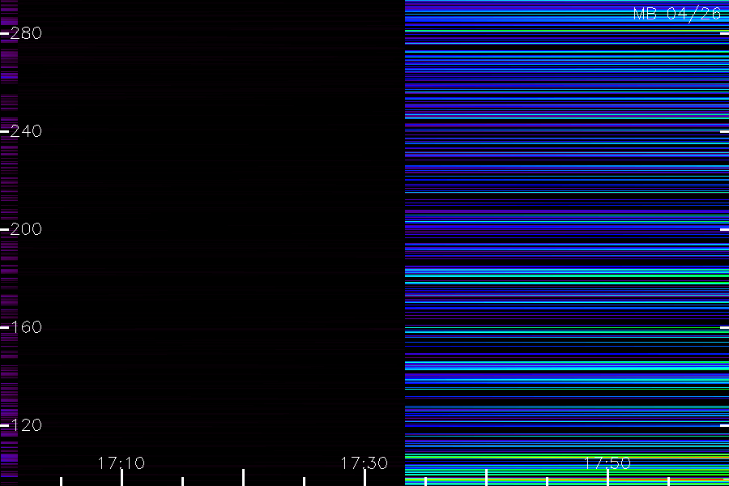
Task: Click the 240 frequency axis label
Action: [26, 131]
